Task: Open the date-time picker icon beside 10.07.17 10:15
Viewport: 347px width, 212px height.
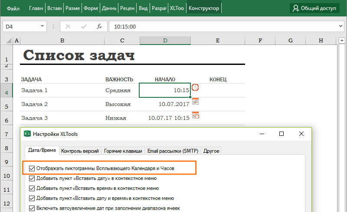Action: (196, 115)
